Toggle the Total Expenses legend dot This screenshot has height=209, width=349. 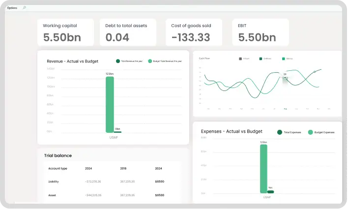(x=280, y=132)
